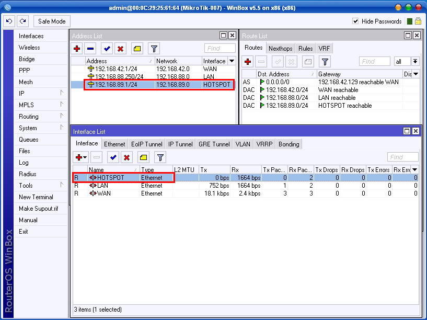Click the Find field in Interface List
The height and width of the screenshot is (320, 427).
point(402,157)
